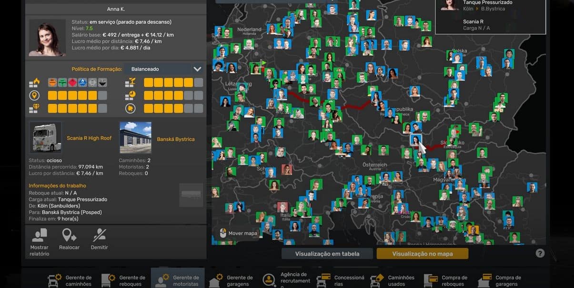Screen dimensions: 574x288
Task: Expand training policy list with chevron arrow
Action: pos(197,69)
